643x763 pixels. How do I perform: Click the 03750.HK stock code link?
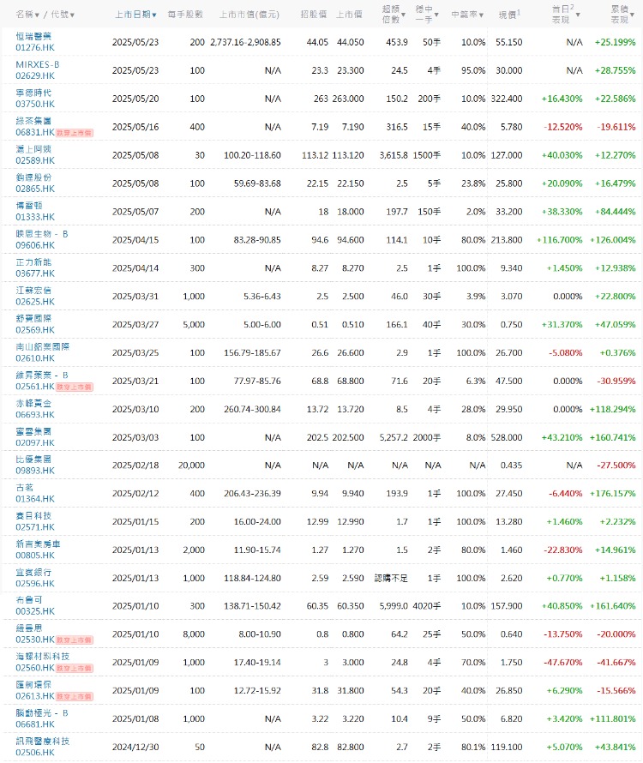click(x=34, y=104)
